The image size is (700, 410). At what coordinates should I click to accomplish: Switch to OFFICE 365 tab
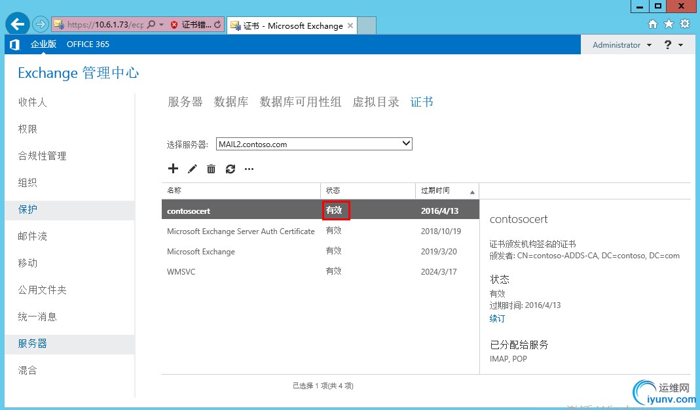(x=88, y=44)
